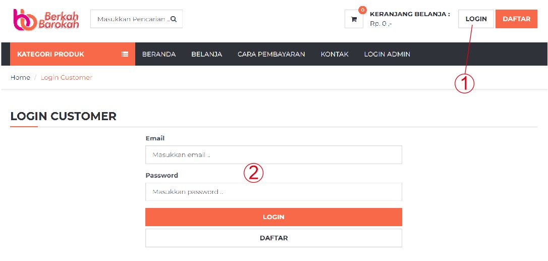548x261 pixels.
Task: Open the Belanja menu item
Action: tap(206, 54)
